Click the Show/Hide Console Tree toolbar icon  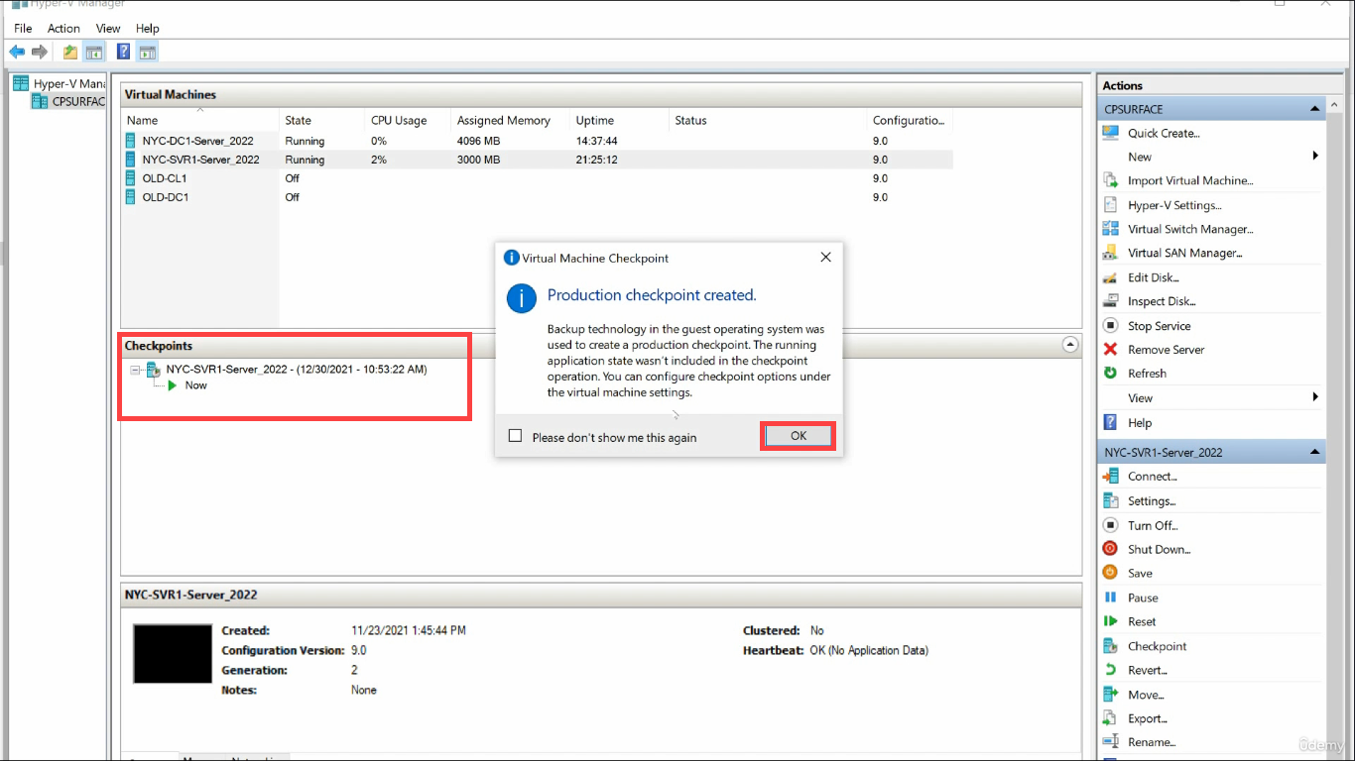(x=94, y=52)
